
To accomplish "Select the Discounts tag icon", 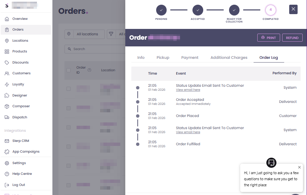I will coord(7,63).
